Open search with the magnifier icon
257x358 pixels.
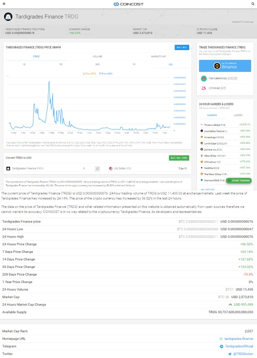(253, 4)
